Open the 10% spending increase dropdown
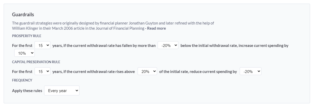The width and height of the screenshot is (316, 107). coord(24,53)
